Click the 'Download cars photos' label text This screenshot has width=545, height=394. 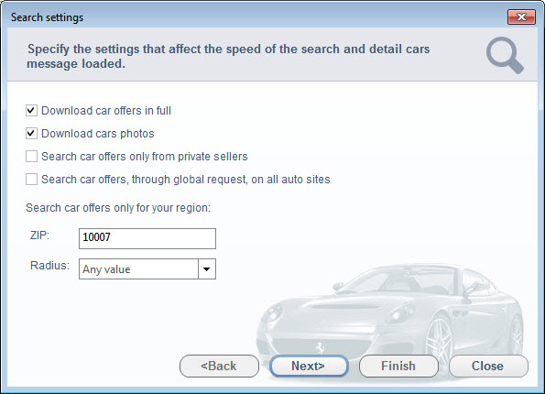coord(98,134)
